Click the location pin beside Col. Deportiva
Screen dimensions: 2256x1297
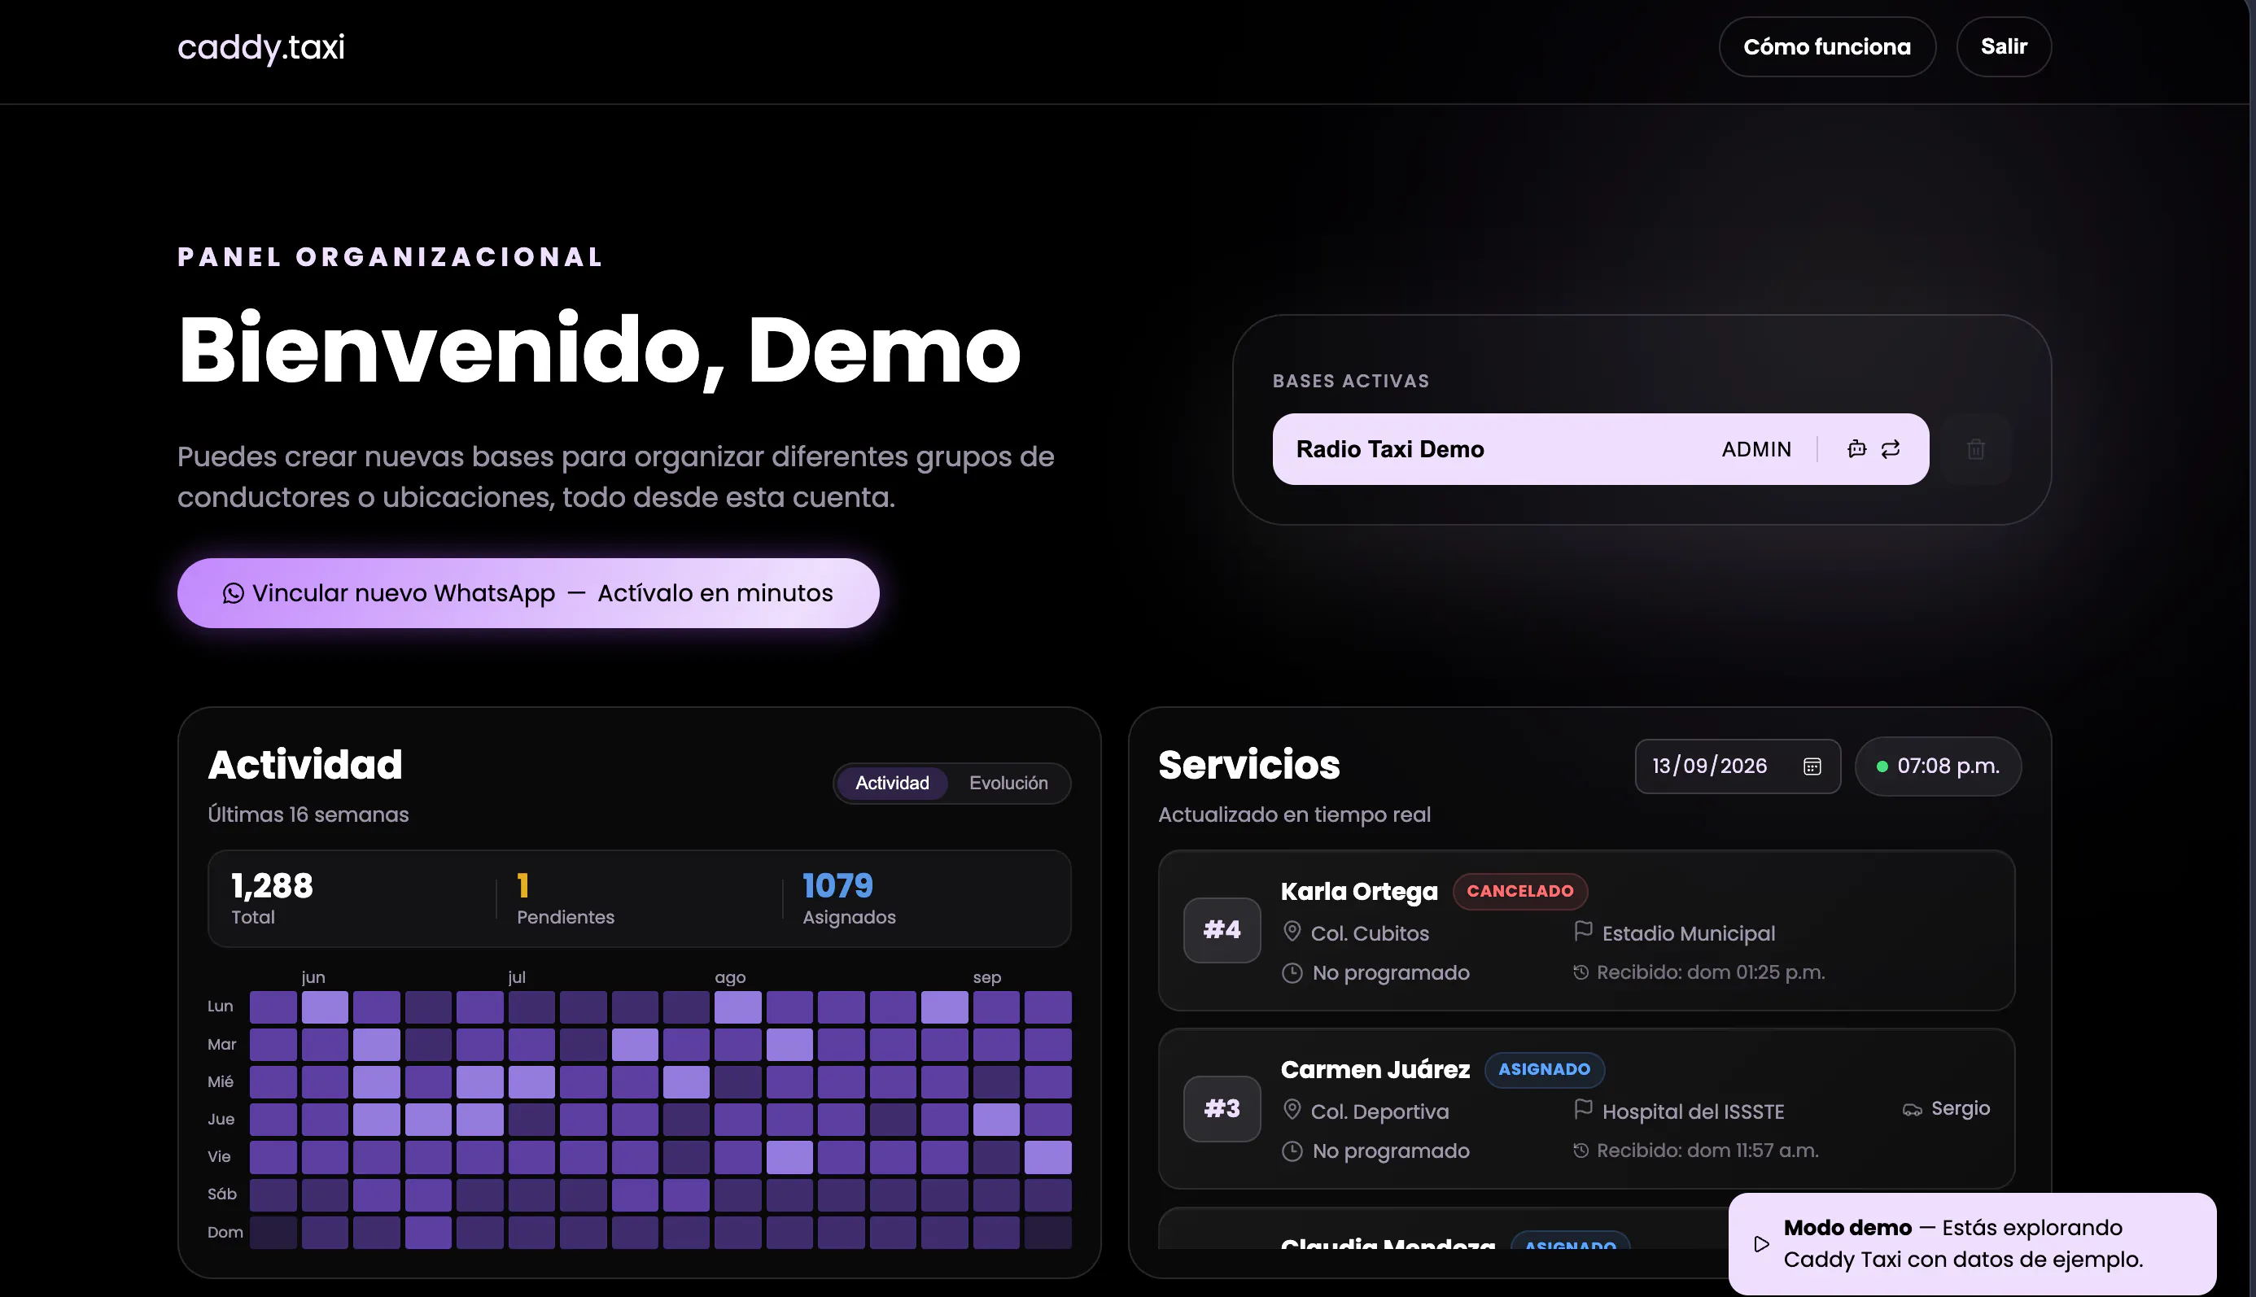tap(1292, 1110)
